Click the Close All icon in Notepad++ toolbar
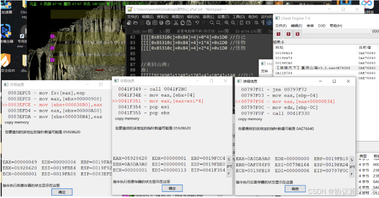Image resolution: width=379 pixels, height=198 pixels. (161, 23)
